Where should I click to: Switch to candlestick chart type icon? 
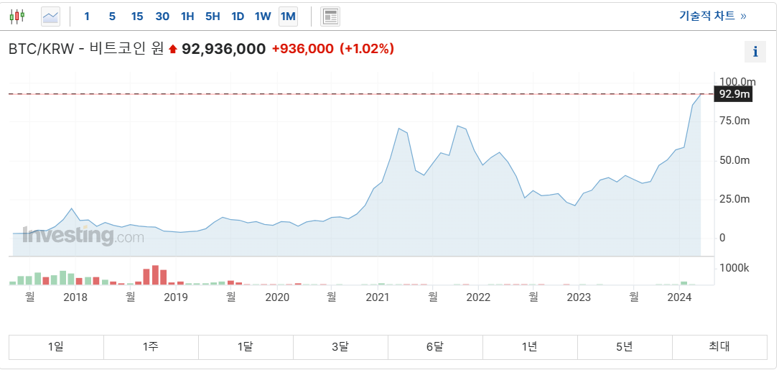(17, 17)
